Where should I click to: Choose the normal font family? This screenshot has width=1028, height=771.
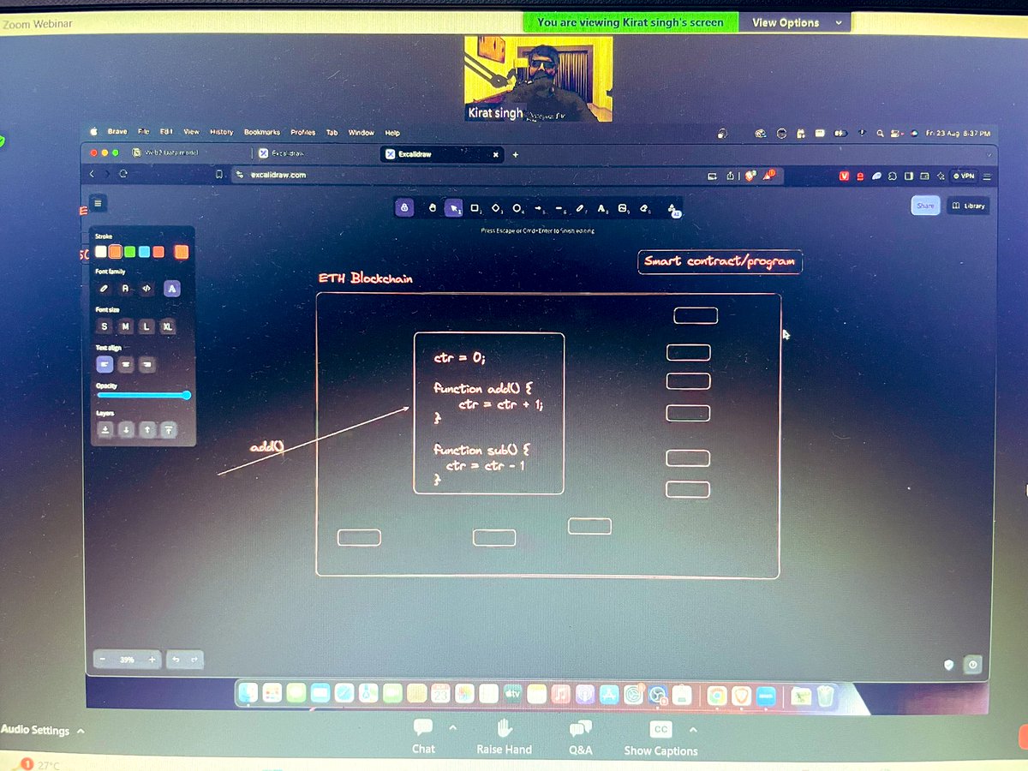[125, 289]
